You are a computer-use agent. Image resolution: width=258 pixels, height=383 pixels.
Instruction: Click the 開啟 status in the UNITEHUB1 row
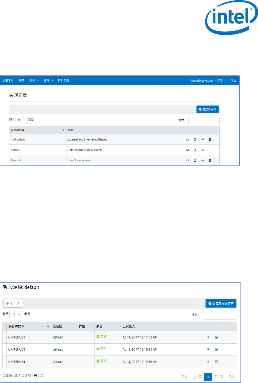[101, 337]
